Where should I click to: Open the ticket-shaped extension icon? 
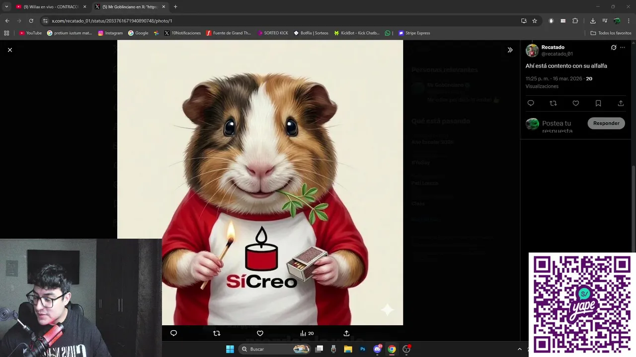(563, 21)
